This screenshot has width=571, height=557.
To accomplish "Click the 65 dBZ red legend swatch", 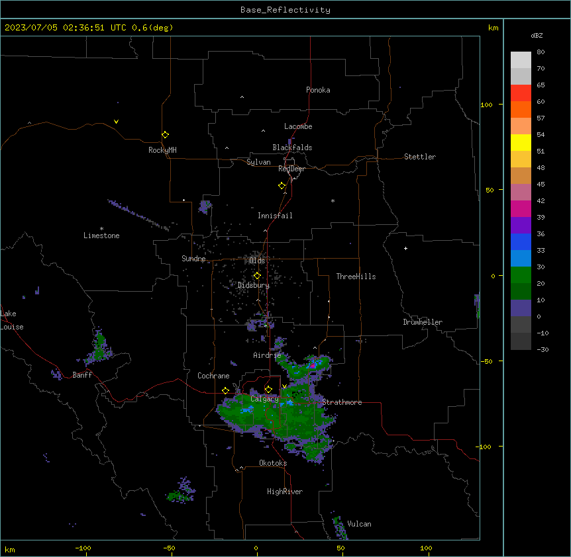I will point(521,93).
